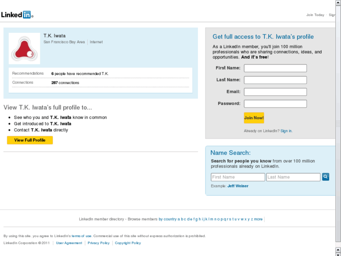
Task: Open the Sign in link
Action: click(x=286, y=131)
